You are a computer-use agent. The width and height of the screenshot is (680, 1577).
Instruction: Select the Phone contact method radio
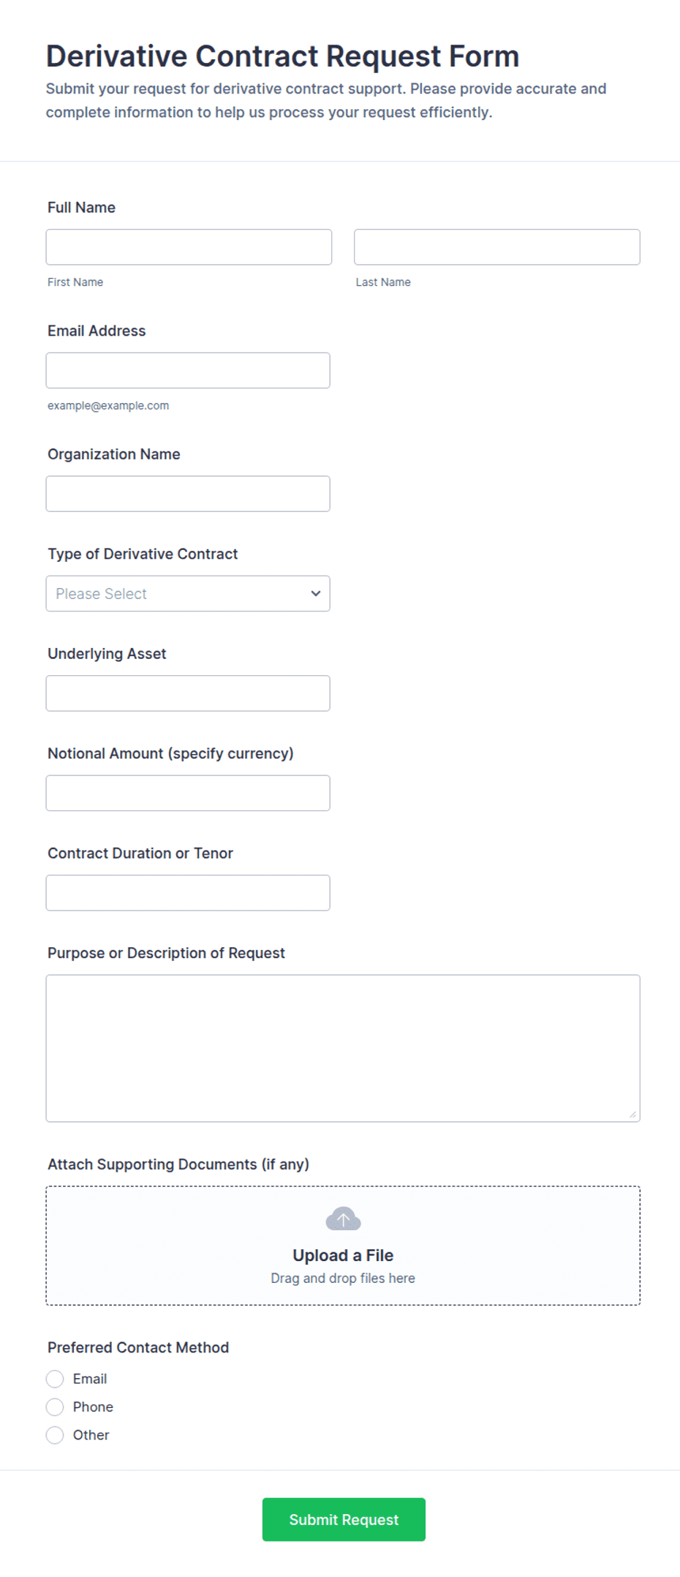click(55, 1407)
